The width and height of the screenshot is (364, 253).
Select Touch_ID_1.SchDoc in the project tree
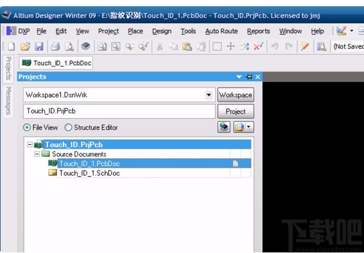coord(89,173)
